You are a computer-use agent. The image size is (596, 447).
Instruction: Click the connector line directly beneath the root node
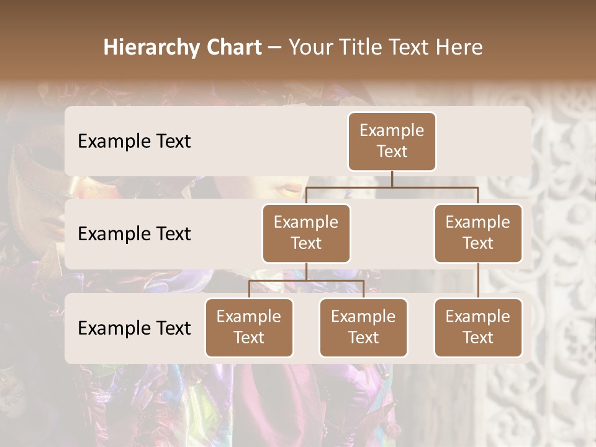click(392, 179)
